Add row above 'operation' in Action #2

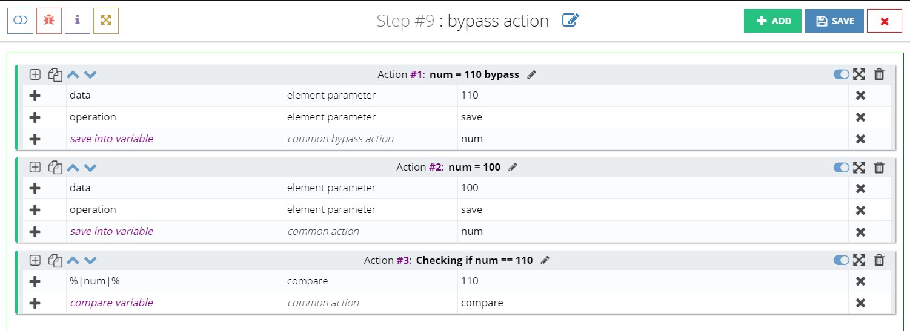(x=35, y=209)
